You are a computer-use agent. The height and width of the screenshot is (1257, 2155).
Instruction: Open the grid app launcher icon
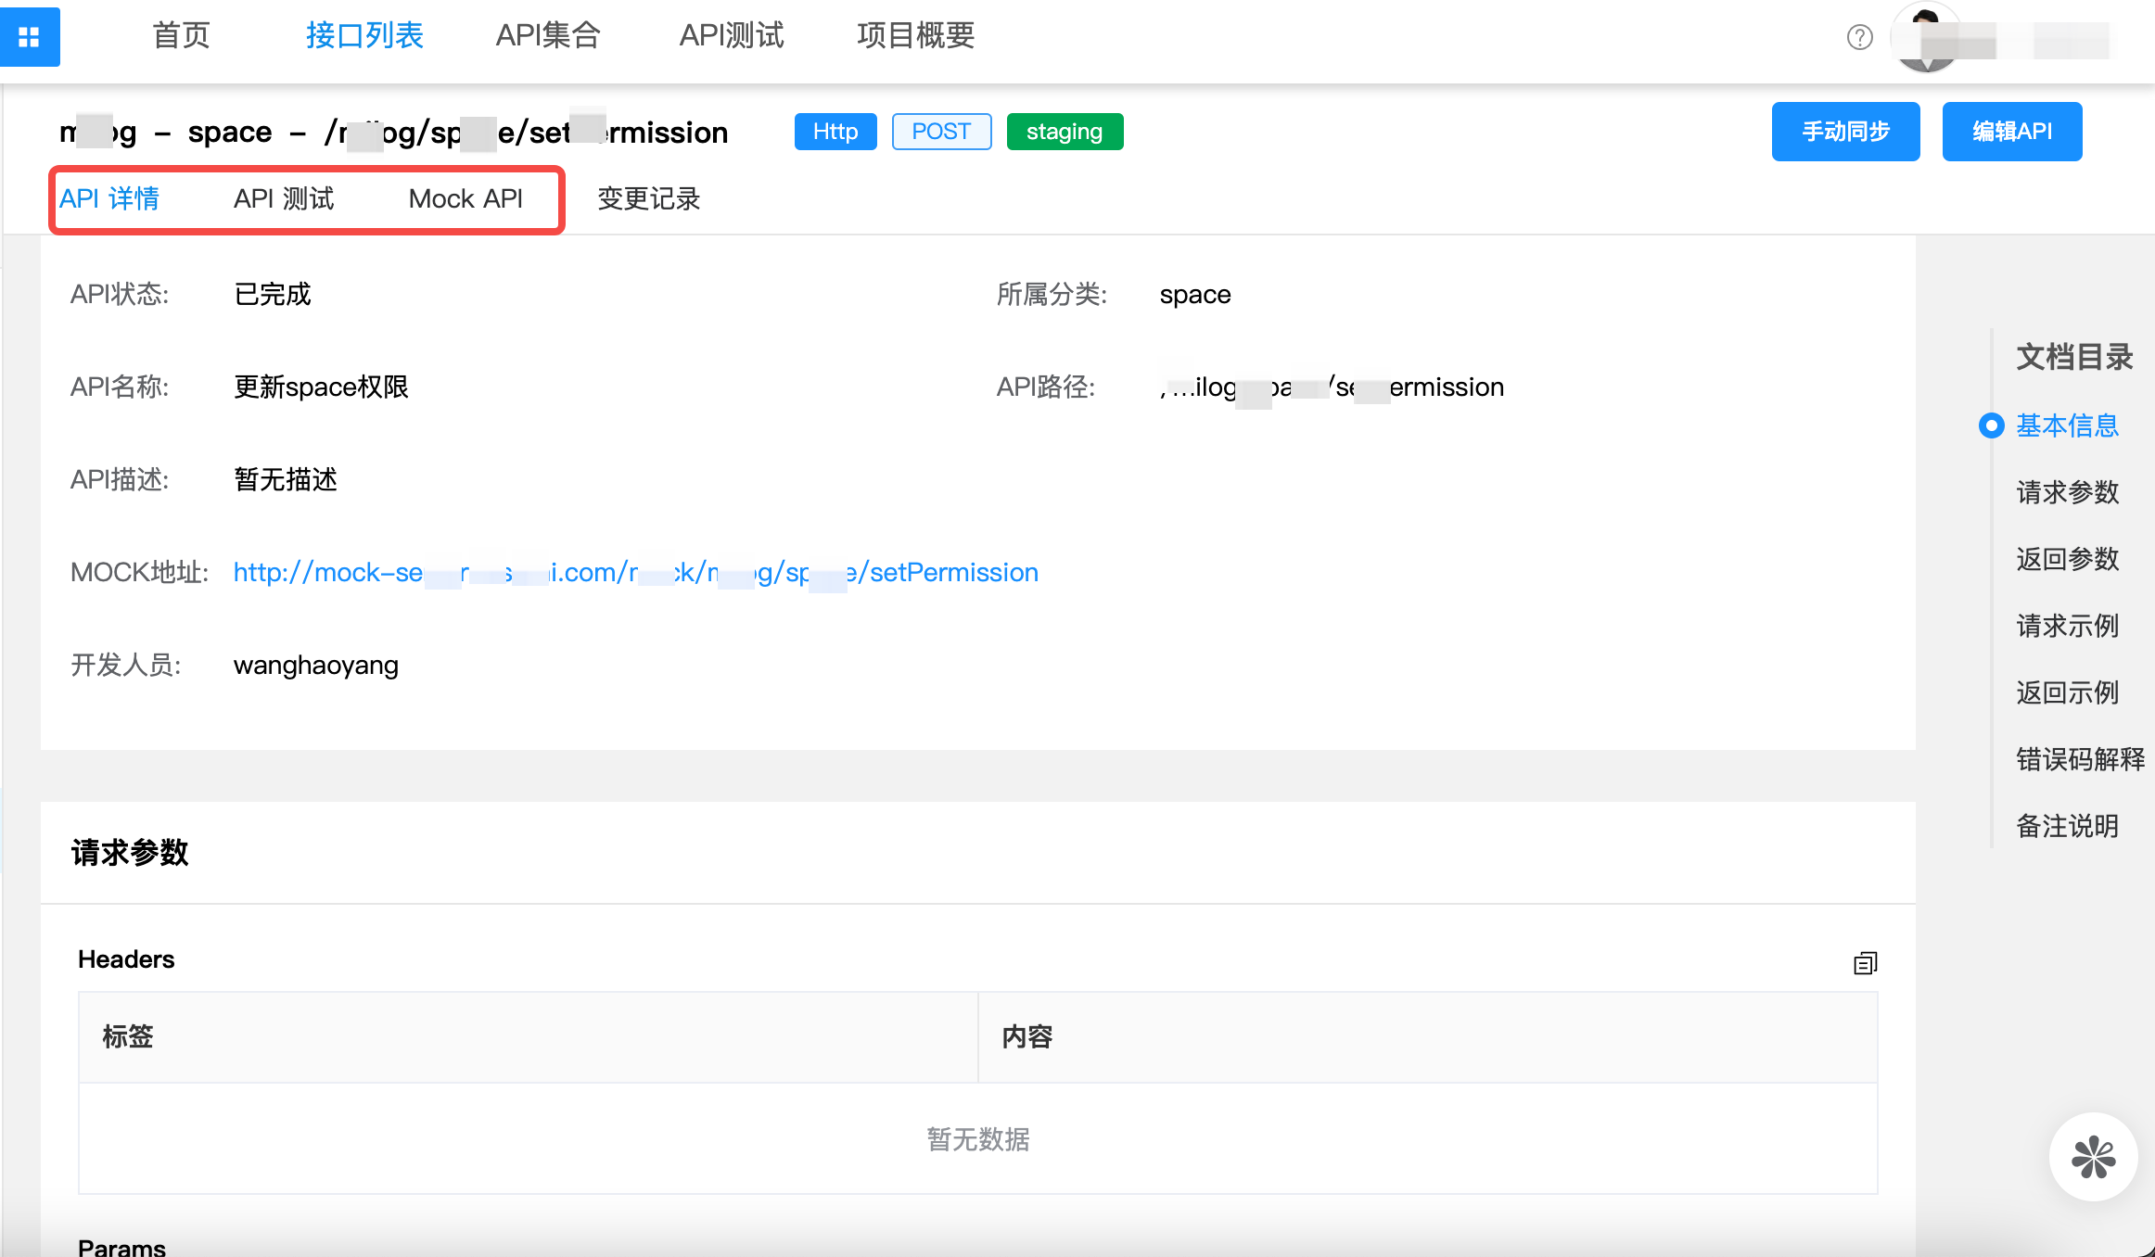[x=30, y=37]
